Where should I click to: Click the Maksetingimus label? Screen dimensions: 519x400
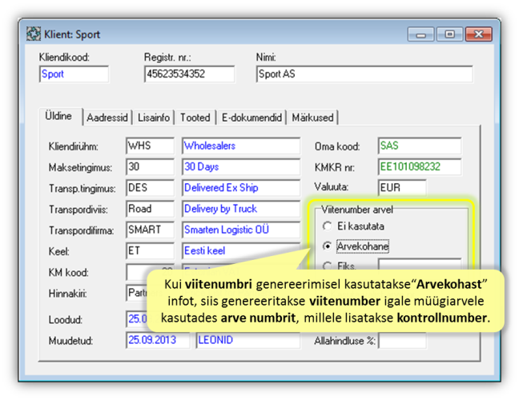(80, 168)
